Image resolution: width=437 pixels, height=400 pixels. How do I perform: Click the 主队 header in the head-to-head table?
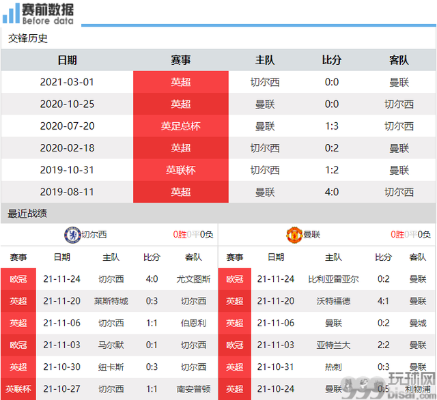[265, 60]
